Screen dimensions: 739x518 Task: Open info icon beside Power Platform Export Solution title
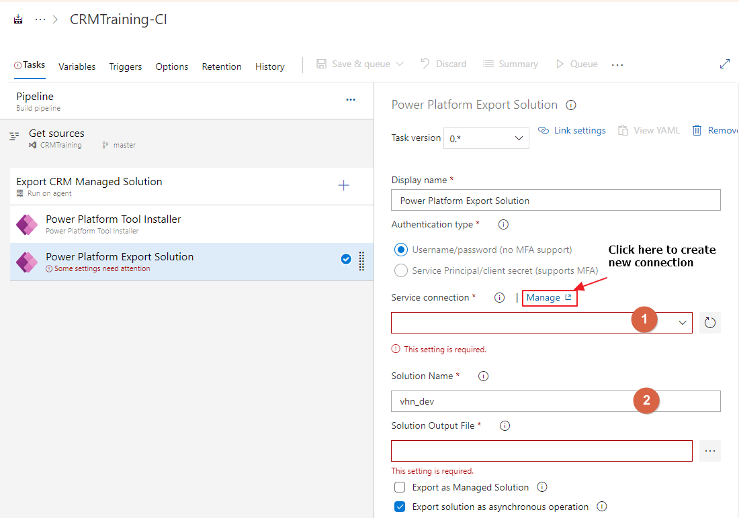[571, 105]
